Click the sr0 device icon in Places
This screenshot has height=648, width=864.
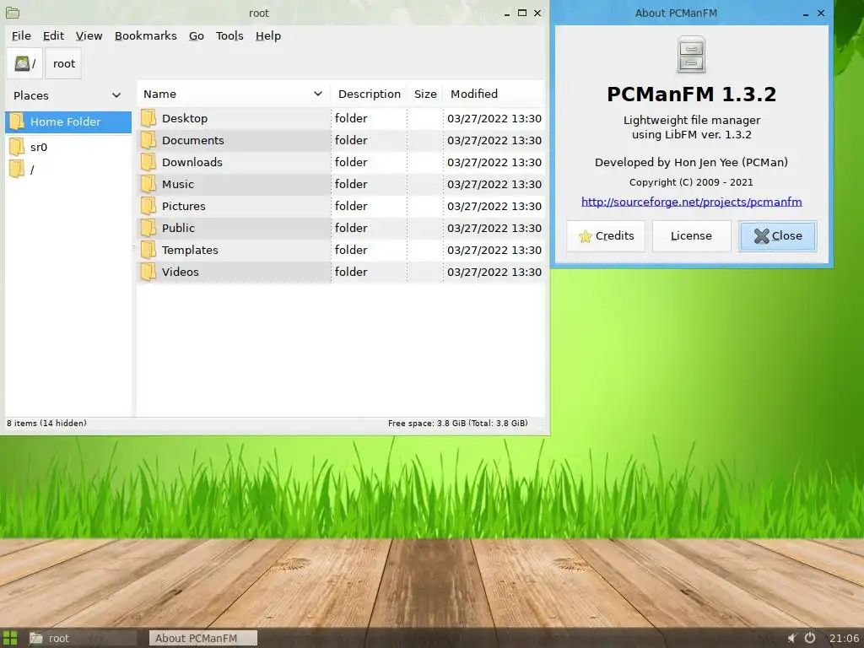tap(17, 147)
